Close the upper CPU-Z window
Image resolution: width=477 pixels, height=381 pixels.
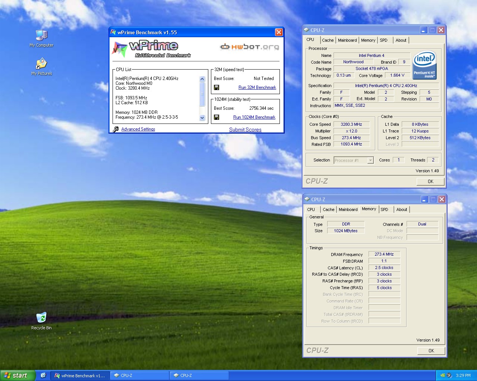tap(441, 30)
